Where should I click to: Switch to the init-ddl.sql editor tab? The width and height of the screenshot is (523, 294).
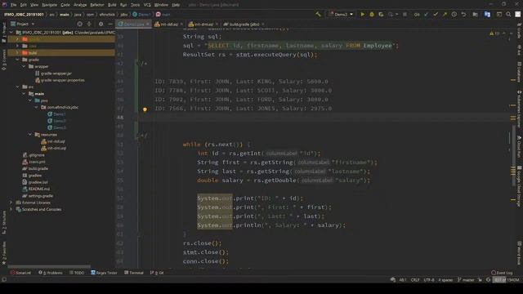(169, 24)
